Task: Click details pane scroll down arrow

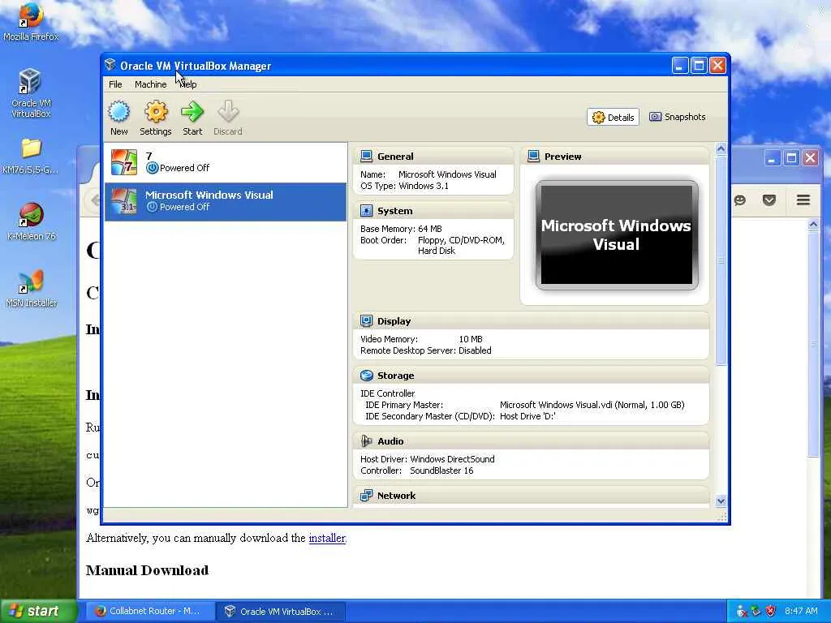Action: (x=721, y=501)
